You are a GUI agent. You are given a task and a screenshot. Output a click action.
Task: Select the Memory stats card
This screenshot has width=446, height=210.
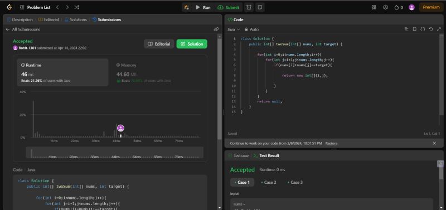point(157,72)
